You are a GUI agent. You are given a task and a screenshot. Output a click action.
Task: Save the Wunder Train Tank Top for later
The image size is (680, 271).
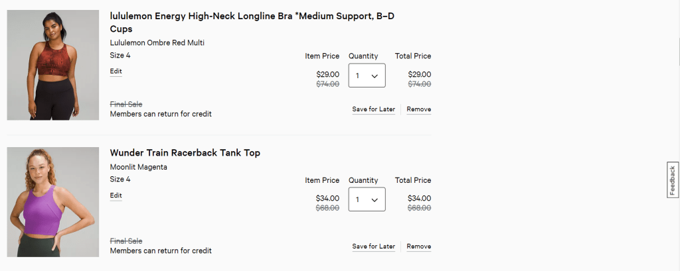click(373, 246)
